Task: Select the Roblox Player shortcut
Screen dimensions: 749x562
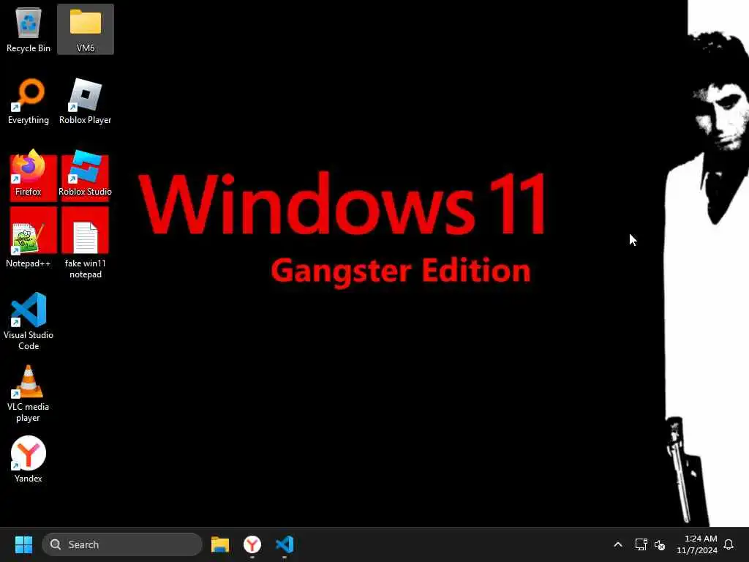Action: point(86,101)
